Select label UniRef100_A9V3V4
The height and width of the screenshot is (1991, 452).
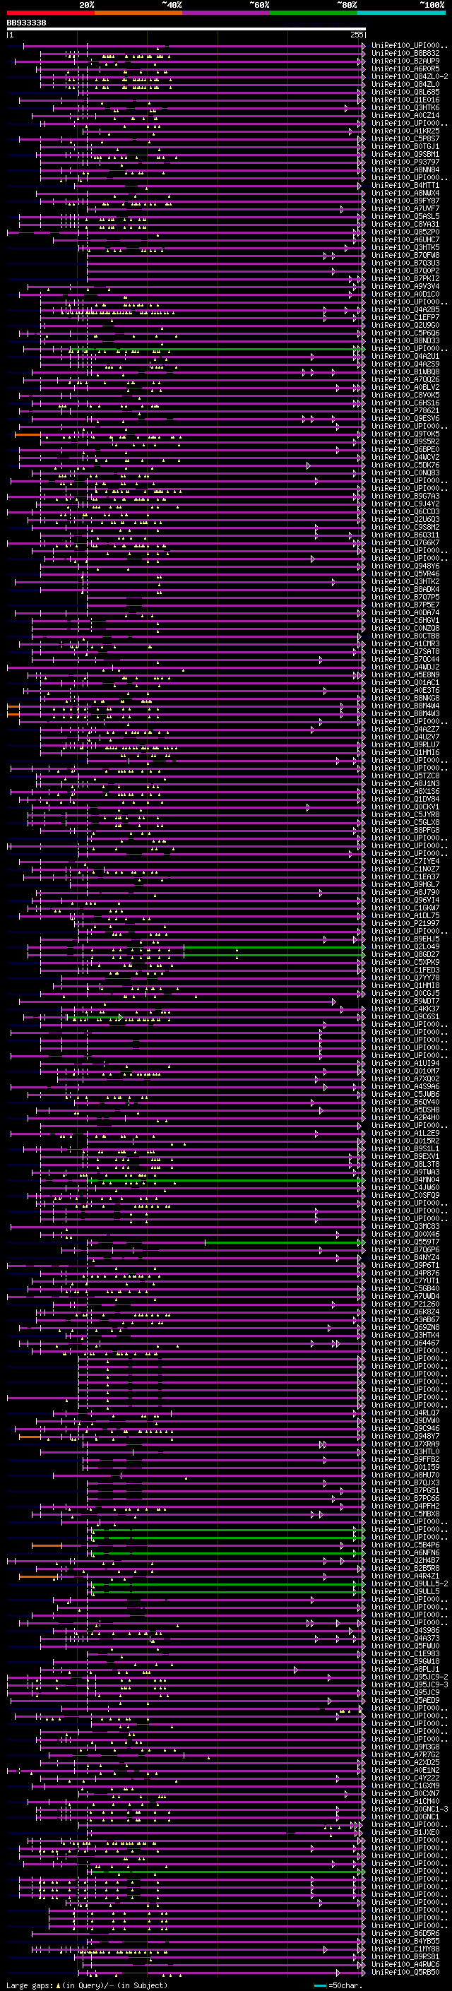click(x=405, y=287)
